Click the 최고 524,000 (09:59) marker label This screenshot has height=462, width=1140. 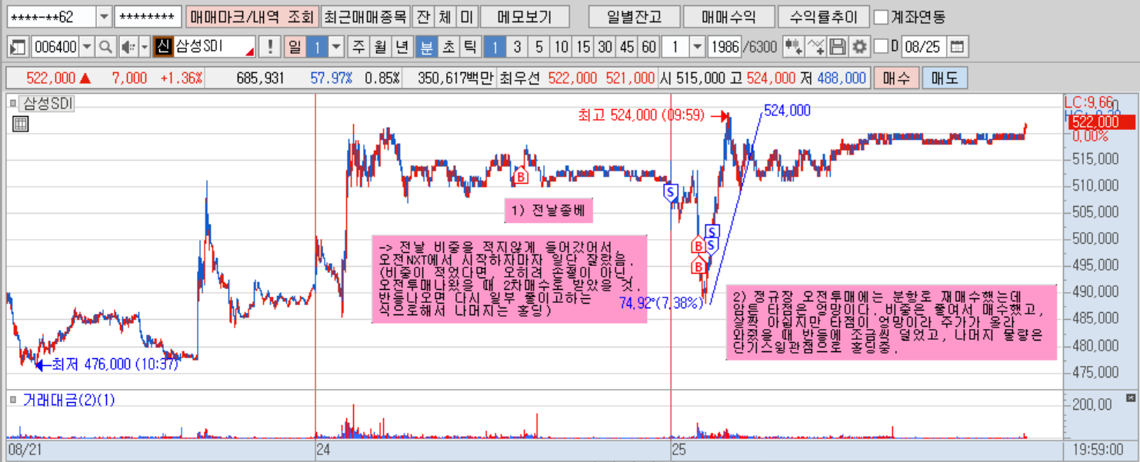point(642,115)
